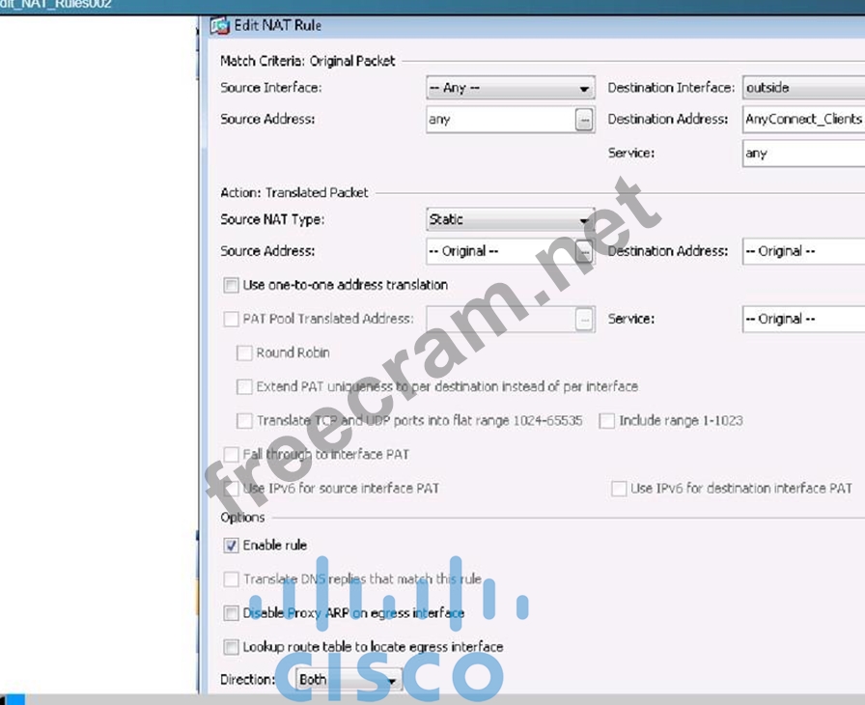The height and width of the screenshot is (705, 865).
Task: Open the Direction dropdown set to Both
Action: [392, 681]
